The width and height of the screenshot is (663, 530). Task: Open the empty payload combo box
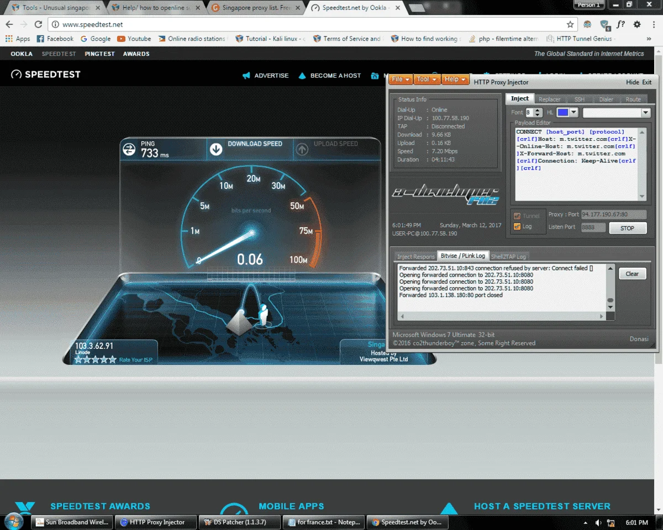[x=617, y=112]
